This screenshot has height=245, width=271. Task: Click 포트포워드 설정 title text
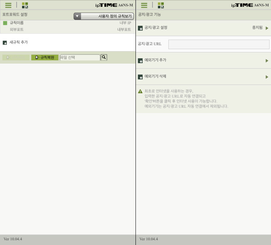point(15,14)
